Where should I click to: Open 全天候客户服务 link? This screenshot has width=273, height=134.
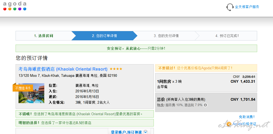tap(247, 7)
